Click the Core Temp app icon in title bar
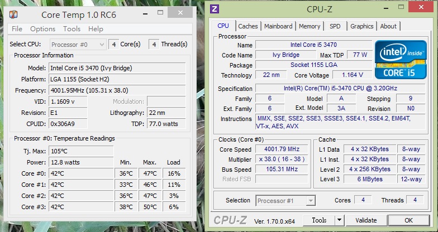This screenshot has height=232, width=438. (13, 14)
